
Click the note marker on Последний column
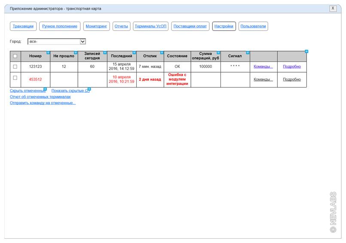134,52
